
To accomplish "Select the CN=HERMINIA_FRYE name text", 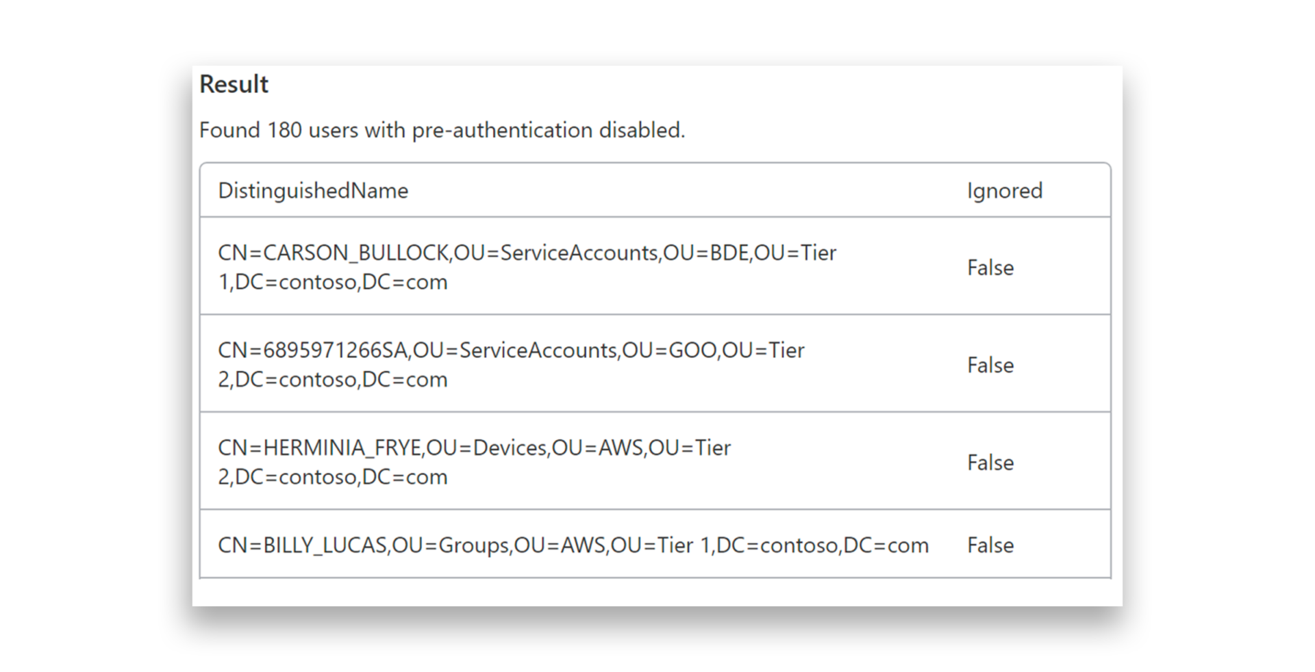I will 320,448.
